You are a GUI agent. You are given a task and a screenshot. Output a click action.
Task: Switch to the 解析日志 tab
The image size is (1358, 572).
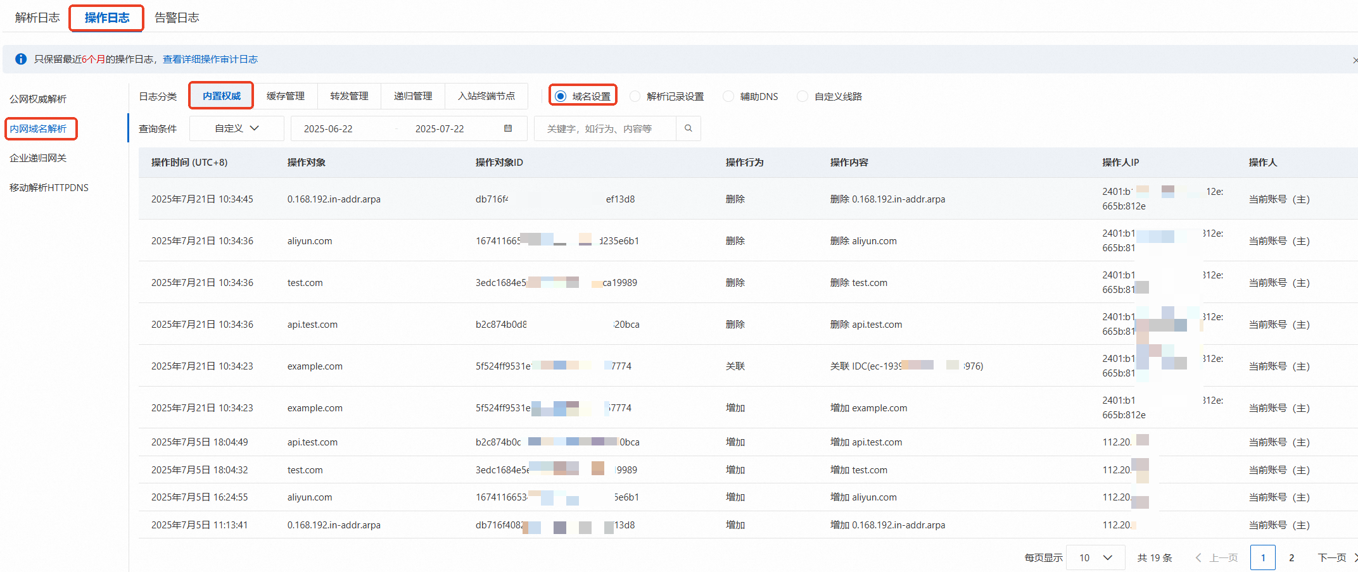pos(37,18)
